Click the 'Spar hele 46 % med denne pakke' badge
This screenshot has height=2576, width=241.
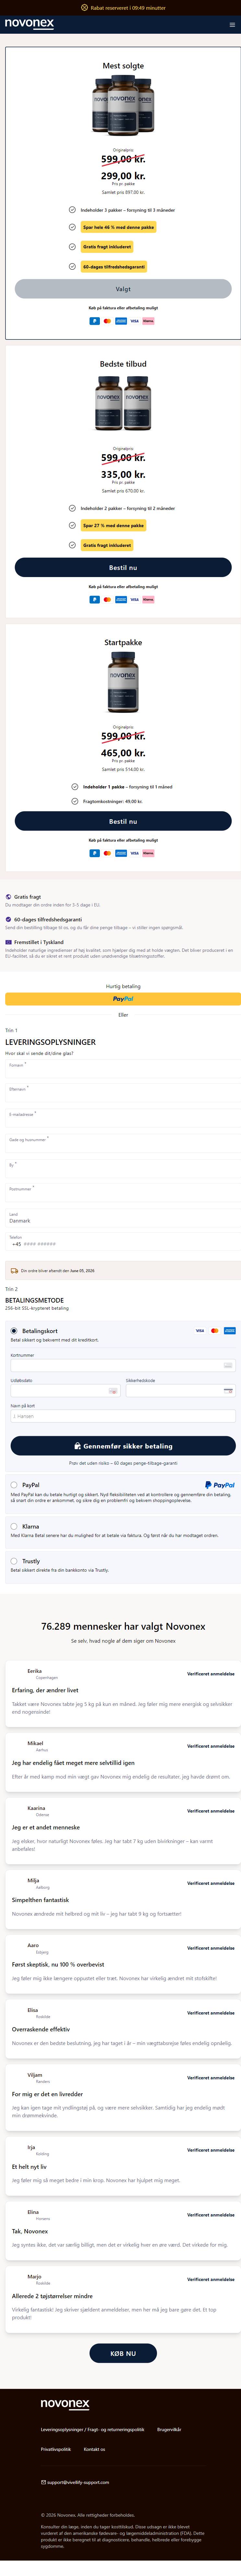point(118,227)
